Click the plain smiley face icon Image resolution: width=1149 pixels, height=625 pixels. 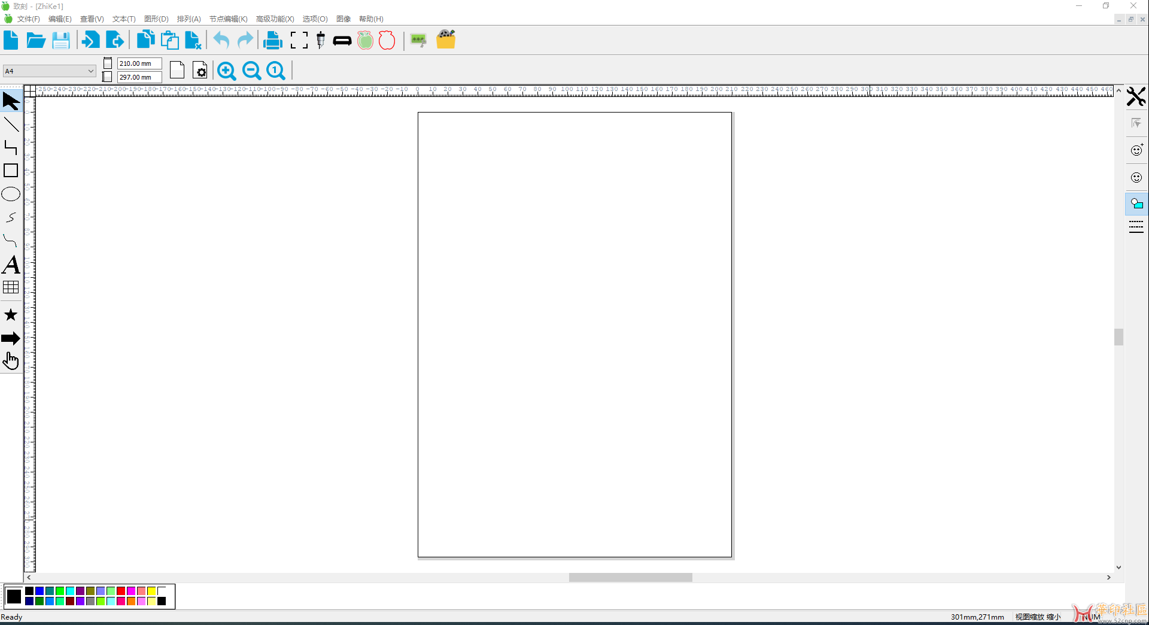(1136, 177)
